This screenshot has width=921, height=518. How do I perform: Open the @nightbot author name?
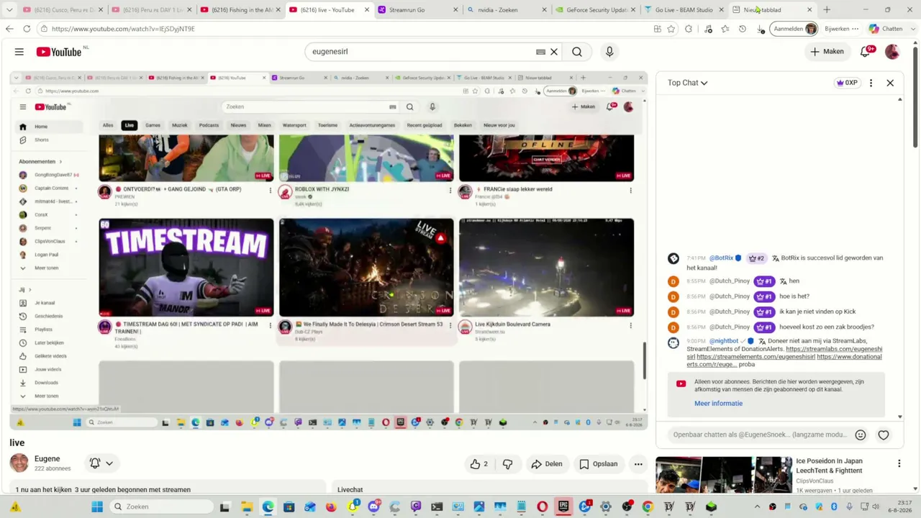(x=724, y=341)
